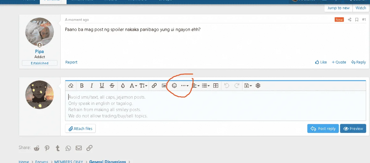The image size is (370, 163).
Task: Click the undo arrow icon
Action: point(227,86)
